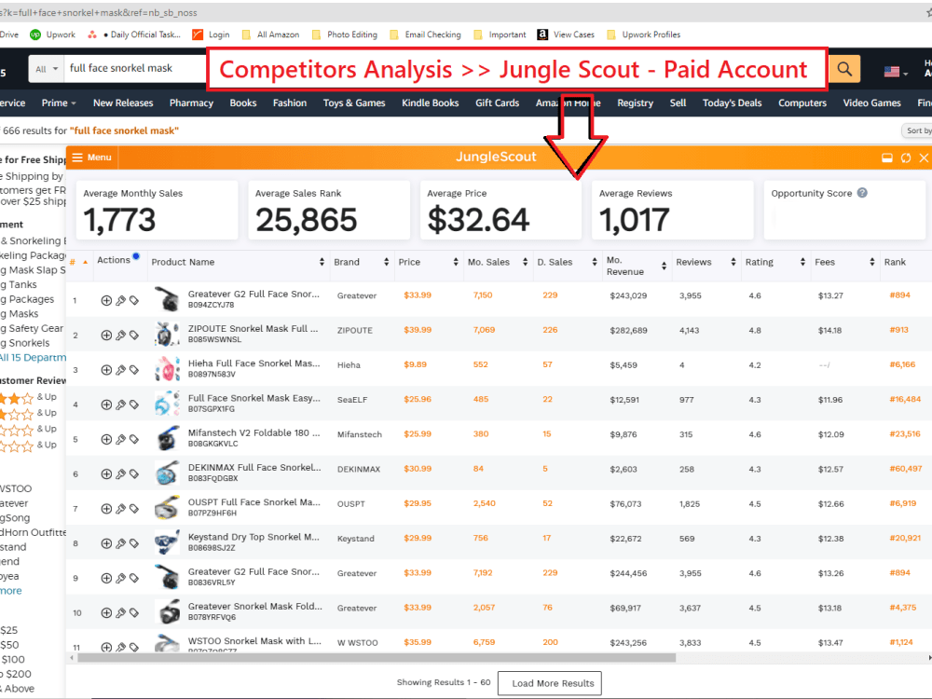Click tag icon for Greatever B0836VRL5Y row
This screenshot has height=699, width=932.
click(x=134, y=578)
